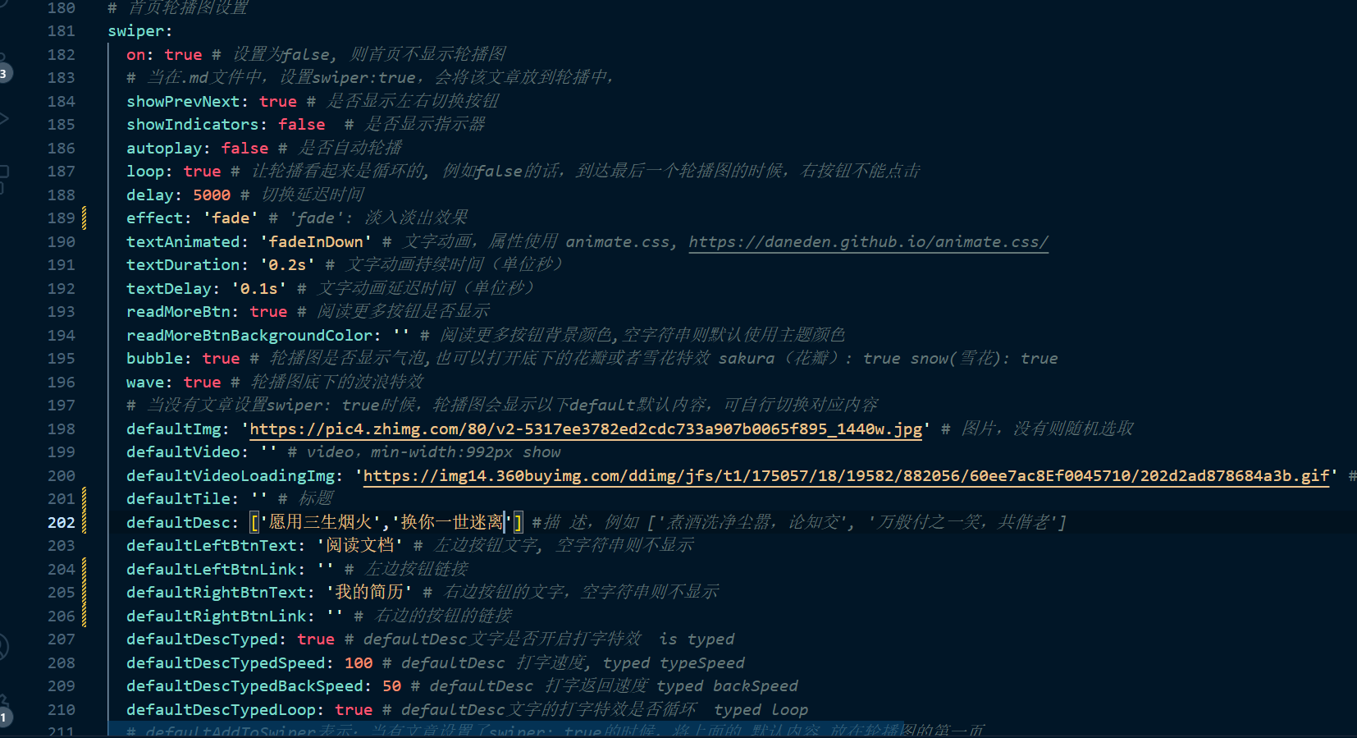Select line number 189 in the gutter

coord(62,218)
